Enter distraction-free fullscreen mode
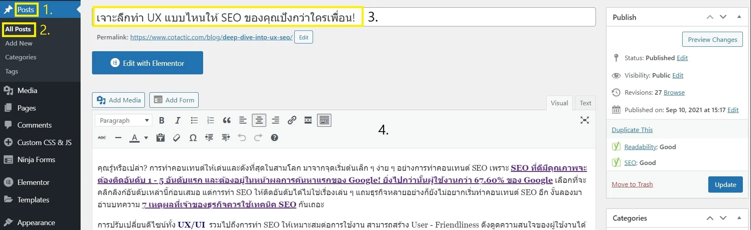The width and height of the screenshot is (751, 230). point(585,120)
